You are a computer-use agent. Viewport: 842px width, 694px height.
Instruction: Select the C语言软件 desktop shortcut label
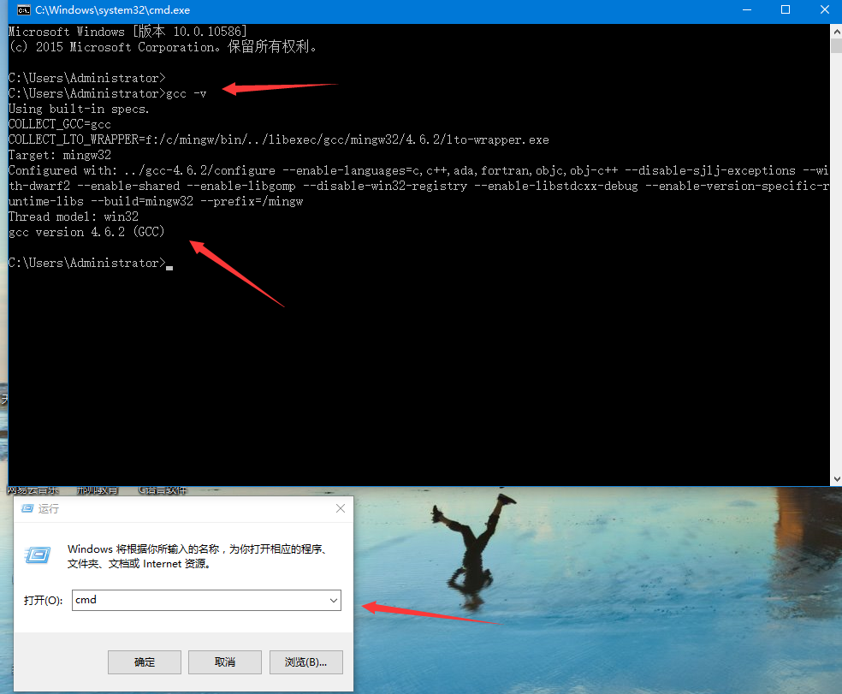coord(163,490)
